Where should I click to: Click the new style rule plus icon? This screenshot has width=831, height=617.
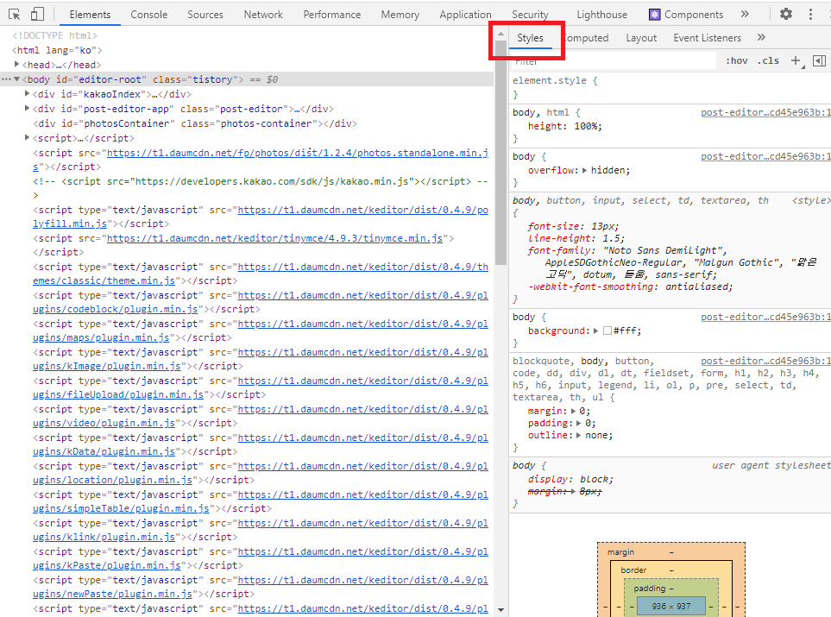click(x=796, y=61)
